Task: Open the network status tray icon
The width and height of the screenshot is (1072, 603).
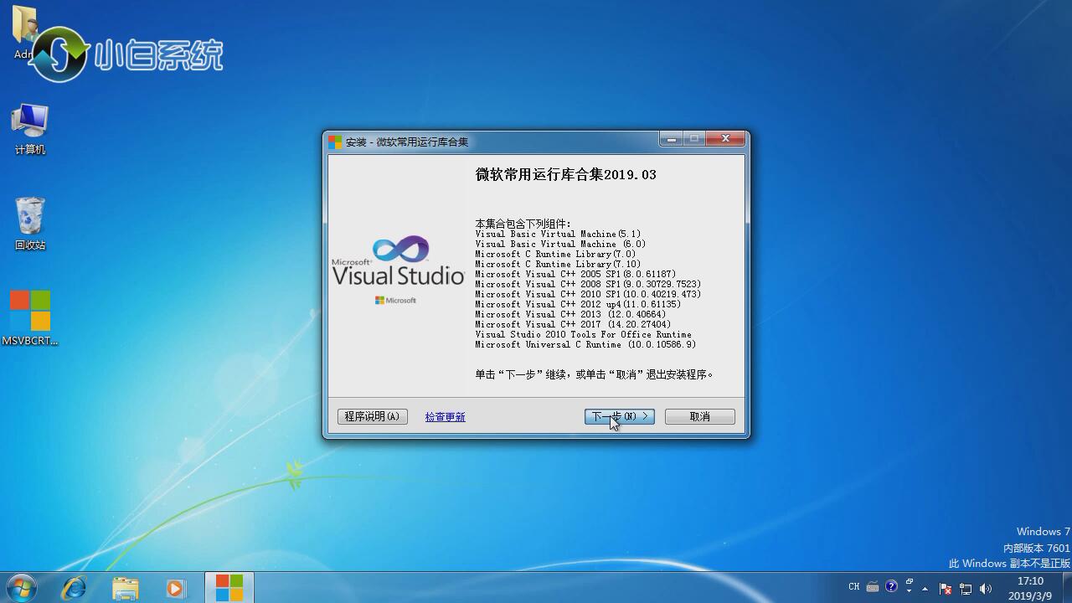Action: point(966,589)
